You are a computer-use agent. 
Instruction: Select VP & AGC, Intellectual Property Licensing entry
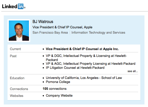(x=91, y=64)
